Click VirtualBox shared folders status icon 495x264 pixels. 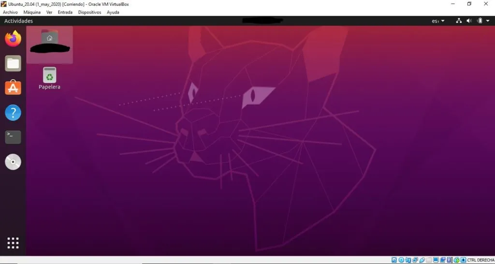[x=429, y=260]
